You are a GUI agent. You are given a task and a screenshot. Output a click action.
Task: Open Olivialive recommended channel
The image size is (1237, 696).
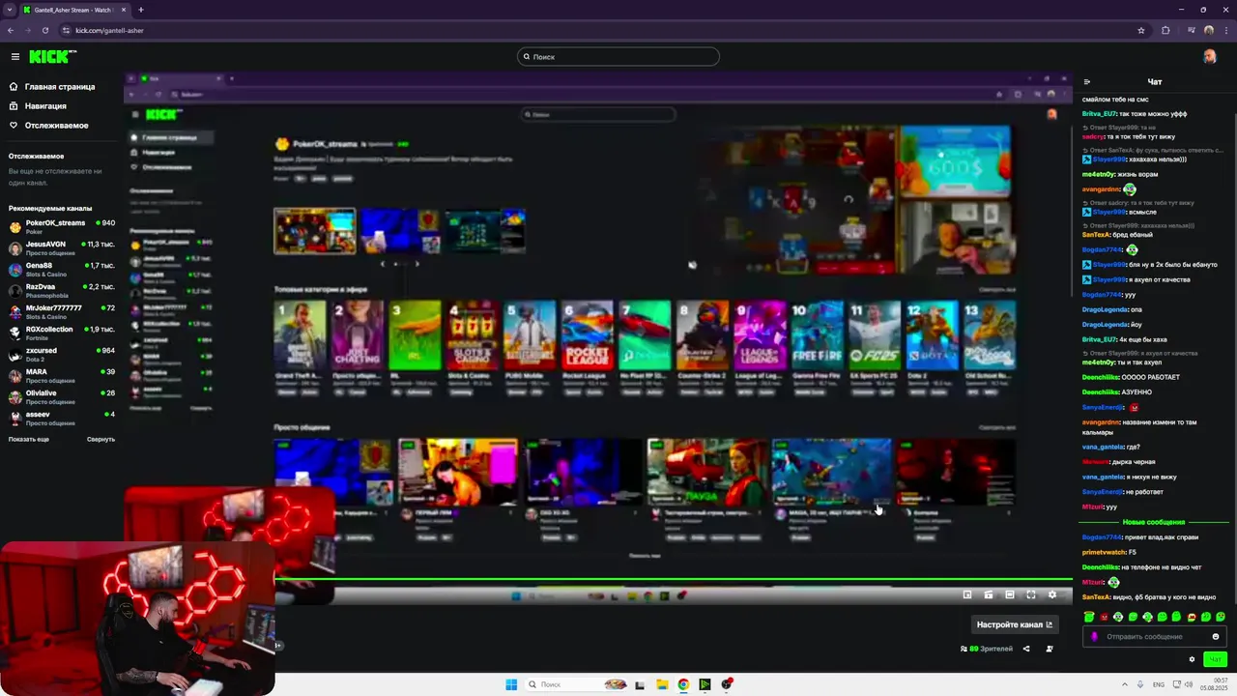tap(62, 396)
